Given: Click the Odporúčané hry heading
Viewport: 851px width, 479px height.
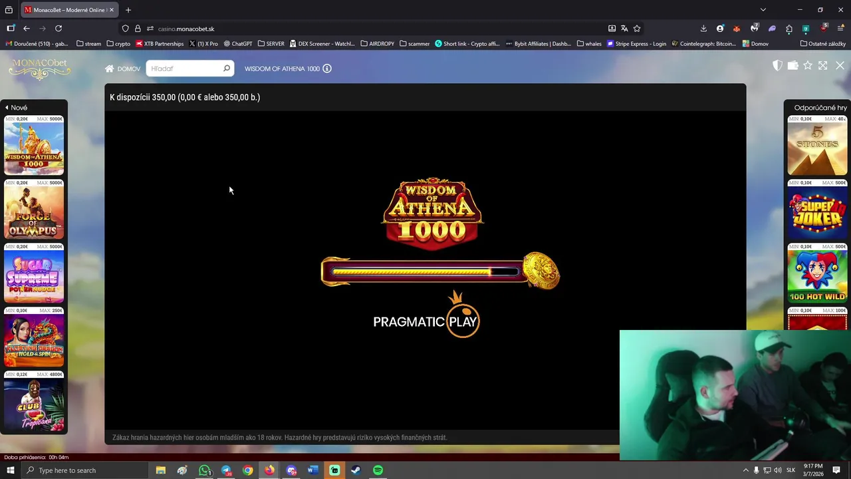Looking at the screenshot, I should pyautogui.click(x=820, y=108).
